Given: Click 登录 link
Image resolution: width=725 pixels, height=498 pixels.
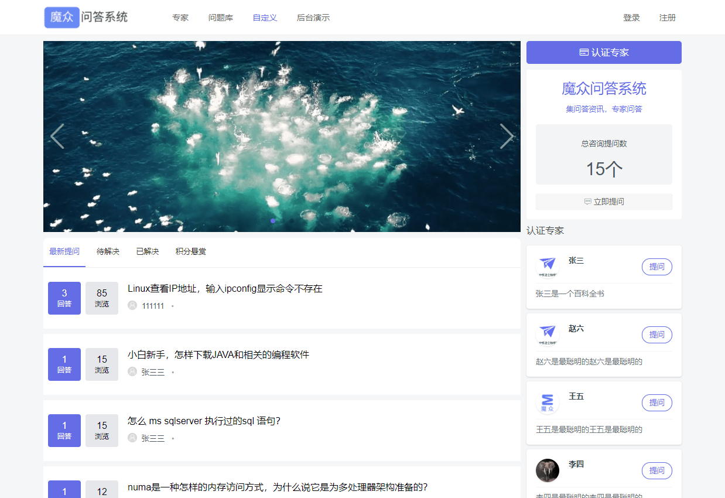Looking at the screenshot, I should point(631,18).
